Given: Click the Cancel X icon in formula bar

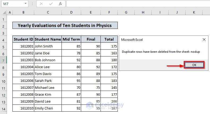Looking at the screenshot, I should pos(41,4).
